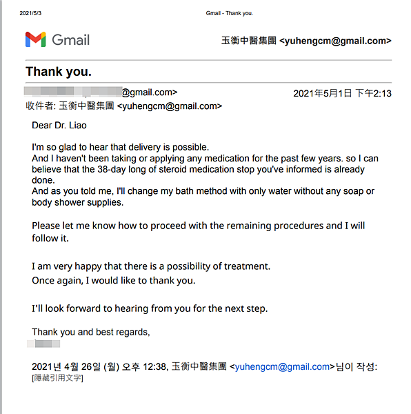411x414 pixels.
Task: Click the line about bath method with water
Action: click(x=203, y=197)
